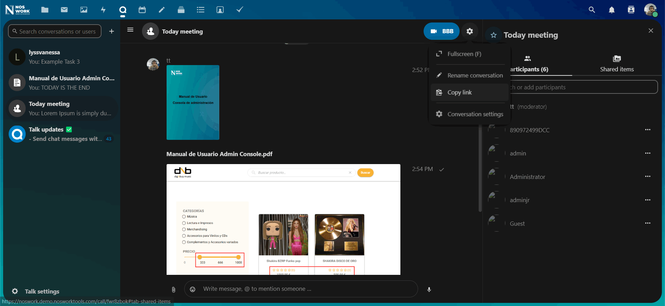
Task: Open the Deck stack icon
Action: (181, 10)
